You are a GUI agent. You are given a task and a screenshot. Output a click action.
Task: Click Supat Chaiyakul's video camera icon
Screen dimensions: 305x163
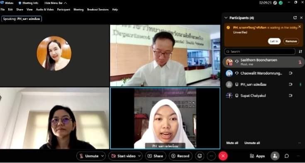point(290,96)
